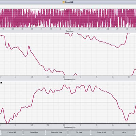The image size is (136, 136).
Task: Select the phase plot's Frequency (Hz) axis label
Action: tap(70, 79)
